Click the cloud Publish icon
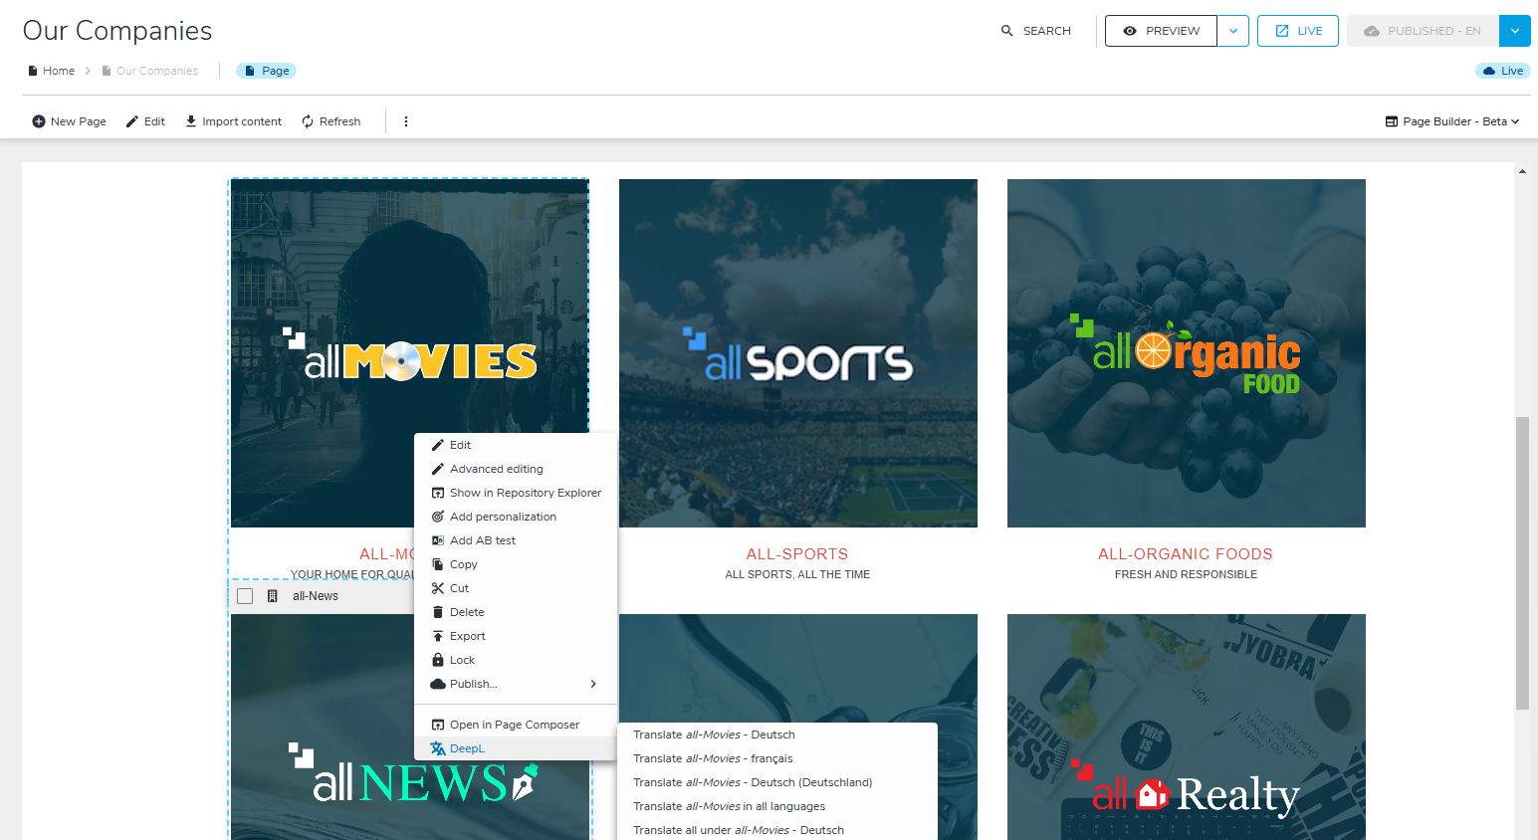This screenshot has width=1538, height=840. point(438,684)
